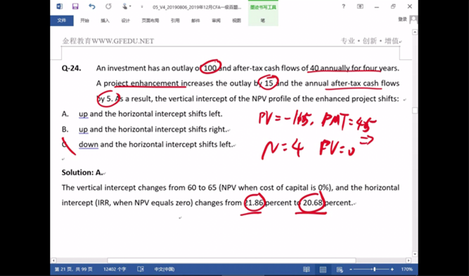This screenshot has width=469, height=276.
Task: Click the proofing book icon in status bar
Action: tap(141, 269)
